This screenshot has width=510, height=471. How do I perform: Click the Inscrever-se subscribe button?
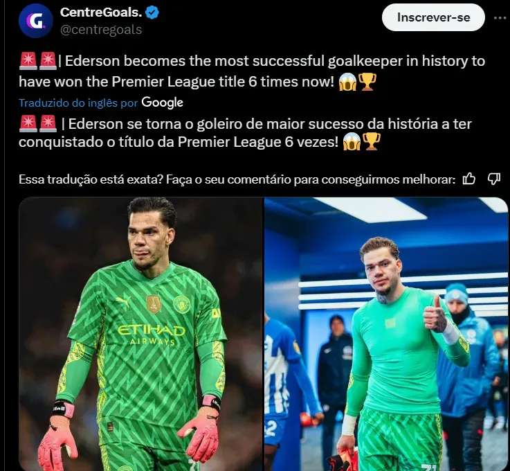[433, 17]
